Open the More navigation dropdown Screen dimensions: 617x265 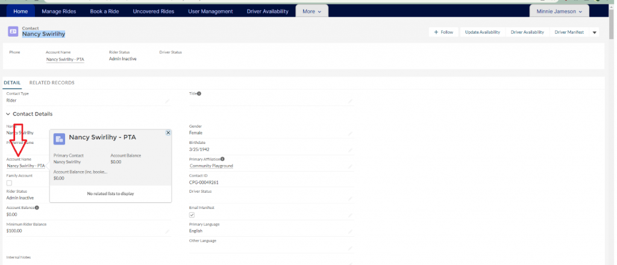312,11
